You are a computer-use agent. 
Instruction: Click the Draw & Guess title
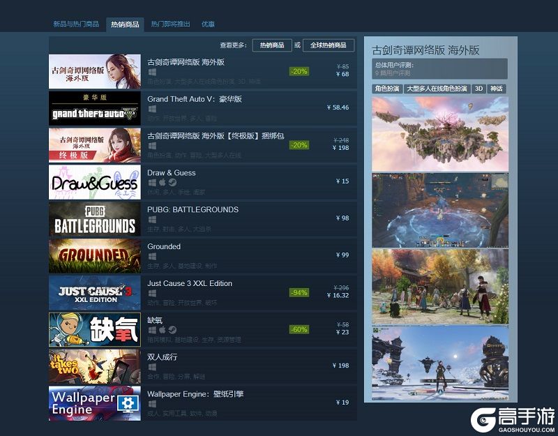[172, 172]
